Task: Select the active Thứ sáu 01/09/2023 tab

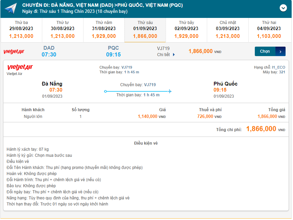Action: pos(145,29)
